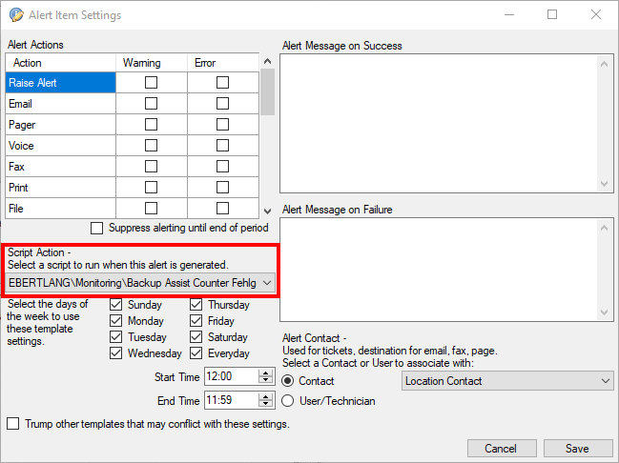This screenshot has height=463, width=619.
Task: Select the Contact radio button
Action: 288,381
